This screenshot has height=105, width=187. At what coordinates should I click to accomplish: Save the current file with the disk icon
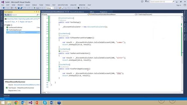tap(19, 8)
